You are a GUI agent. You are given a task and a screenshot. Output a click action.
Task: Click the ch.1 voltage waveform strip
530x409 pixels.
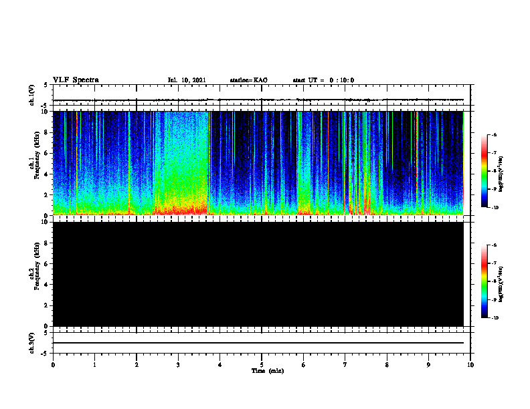[262, 95]
